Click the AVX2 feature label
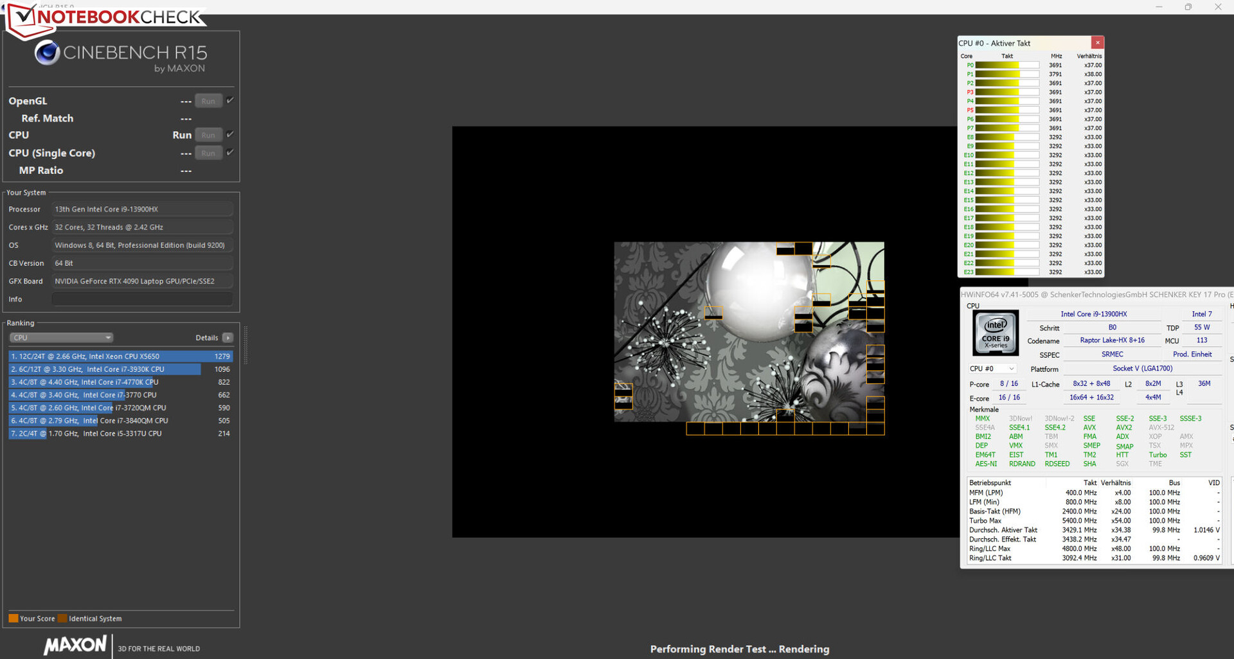The width and height of the screenshot is (1234, 659). point(1123,428)
